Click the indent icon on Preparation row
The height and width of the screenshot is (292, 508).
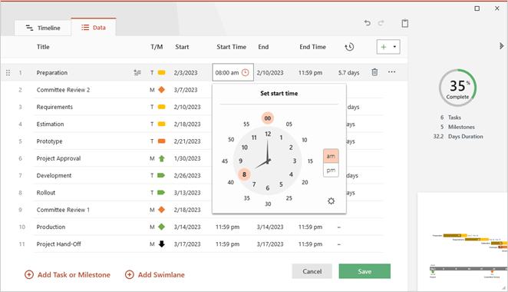(x=137, y=72)
